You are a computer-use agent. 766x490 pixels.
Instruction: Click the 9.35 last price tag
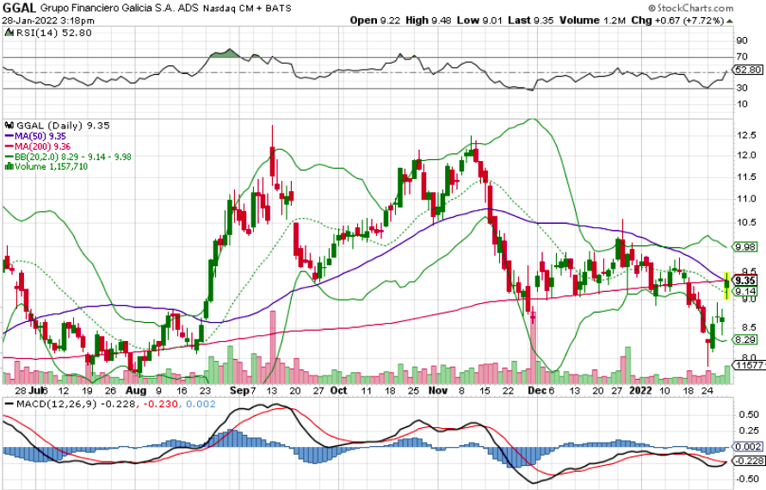coord(745,281)
